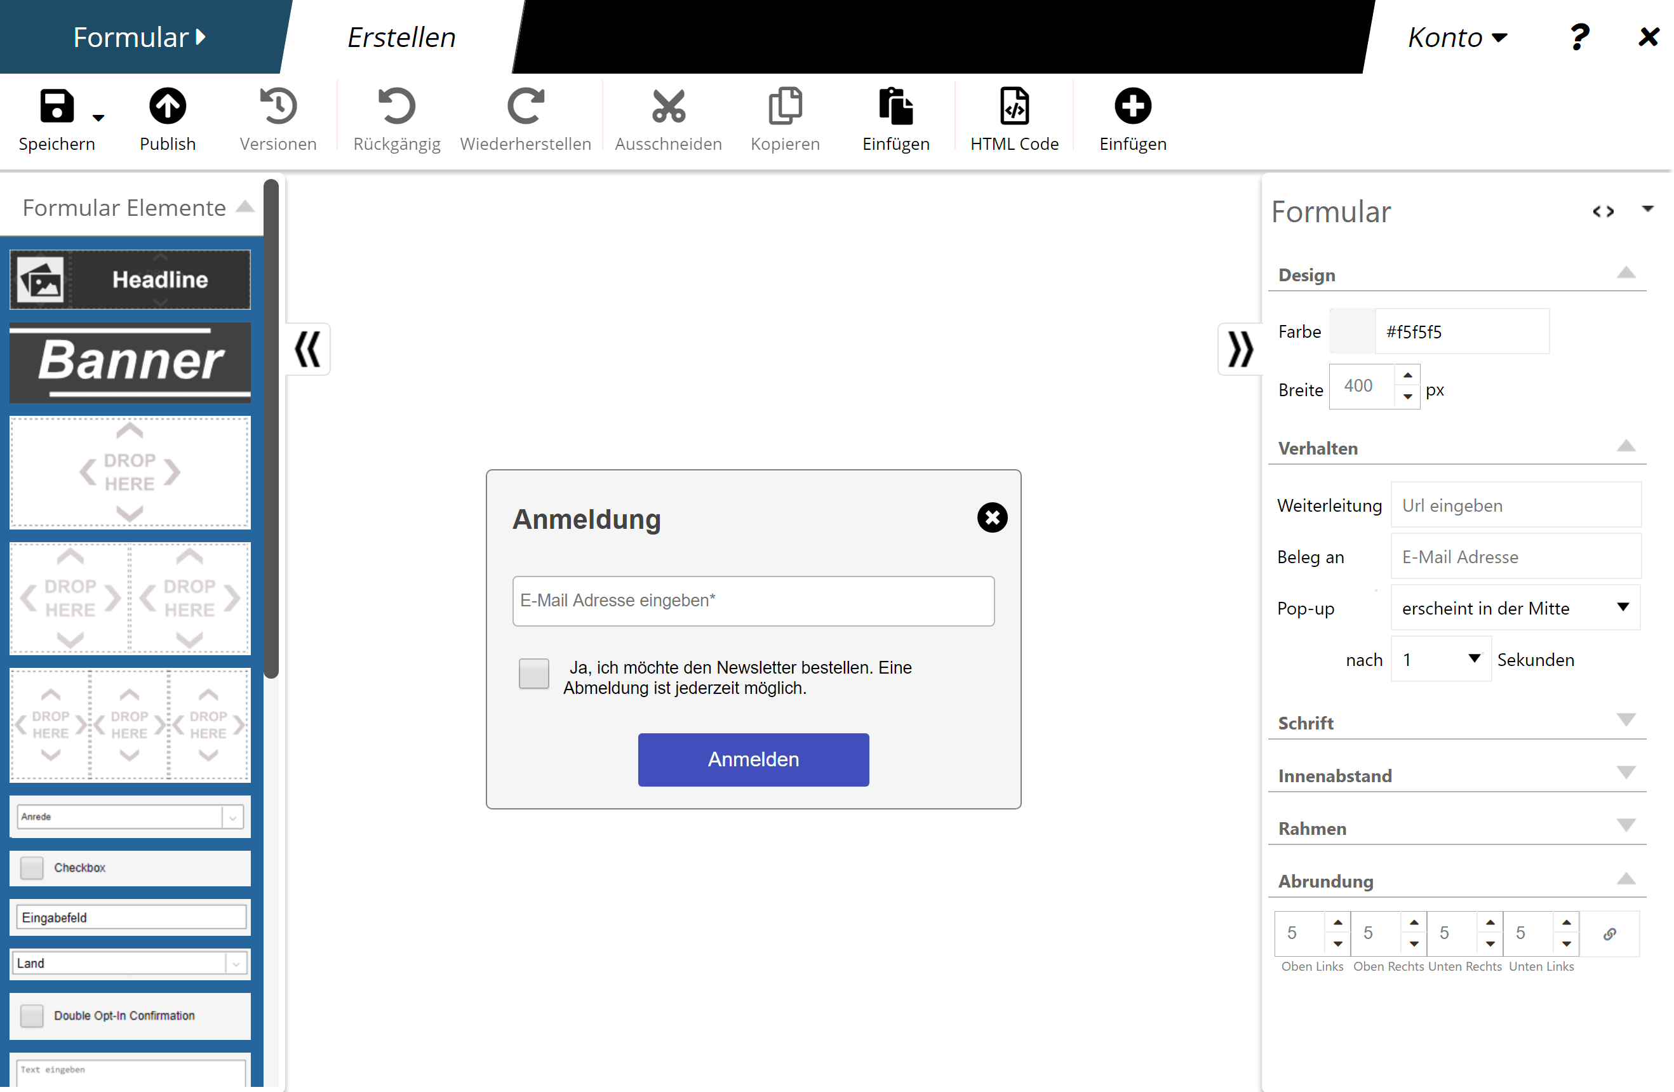
Task: Click the Farbe color swatch
Action: pyautogui.click(x=1351, y=331)
